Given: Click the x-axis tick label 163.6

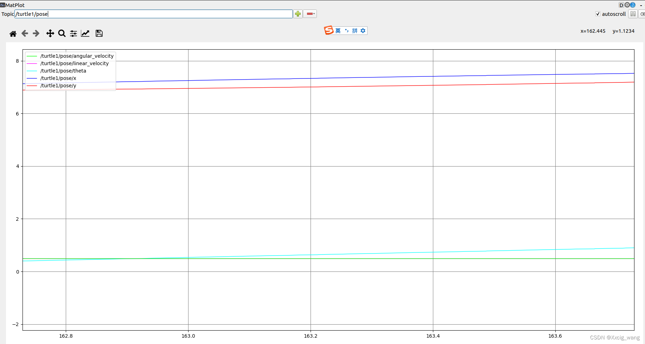Looking at the screenshot, I should point(555,336).
